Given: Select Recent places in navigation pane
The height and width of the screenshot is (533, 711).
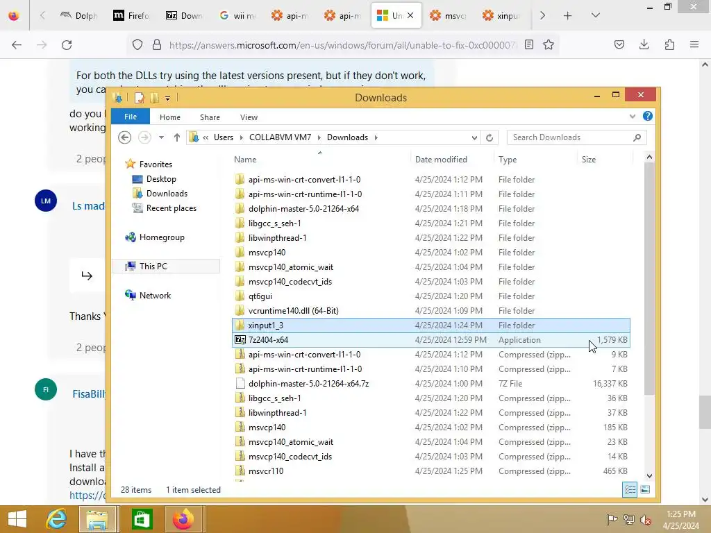Looking at the screenshot, I should 171,208.
